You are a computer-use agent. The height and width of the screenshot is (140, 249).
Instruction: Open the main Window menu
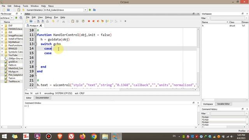[x=35, y=6]
